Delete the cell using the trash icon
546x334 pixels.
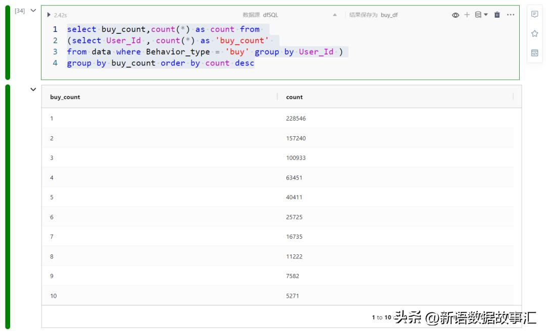point(497,15)
